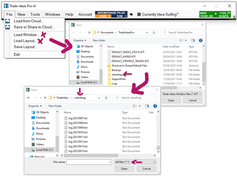
Task: Open the Windows menu
Action: pyautogui.click(x=52, y=14)
